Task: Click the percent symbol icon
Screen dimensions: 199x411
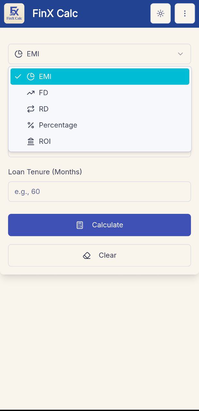Action: pos(31,125)
